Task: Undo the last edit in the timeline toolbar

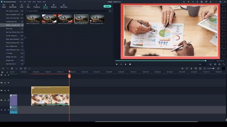Action: [3, 69]
